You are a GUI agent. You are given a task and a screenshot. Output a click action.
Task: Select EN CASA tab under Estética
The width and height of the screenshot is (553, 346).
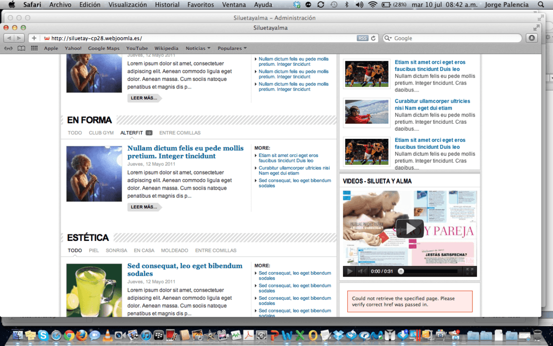point(144,250)
